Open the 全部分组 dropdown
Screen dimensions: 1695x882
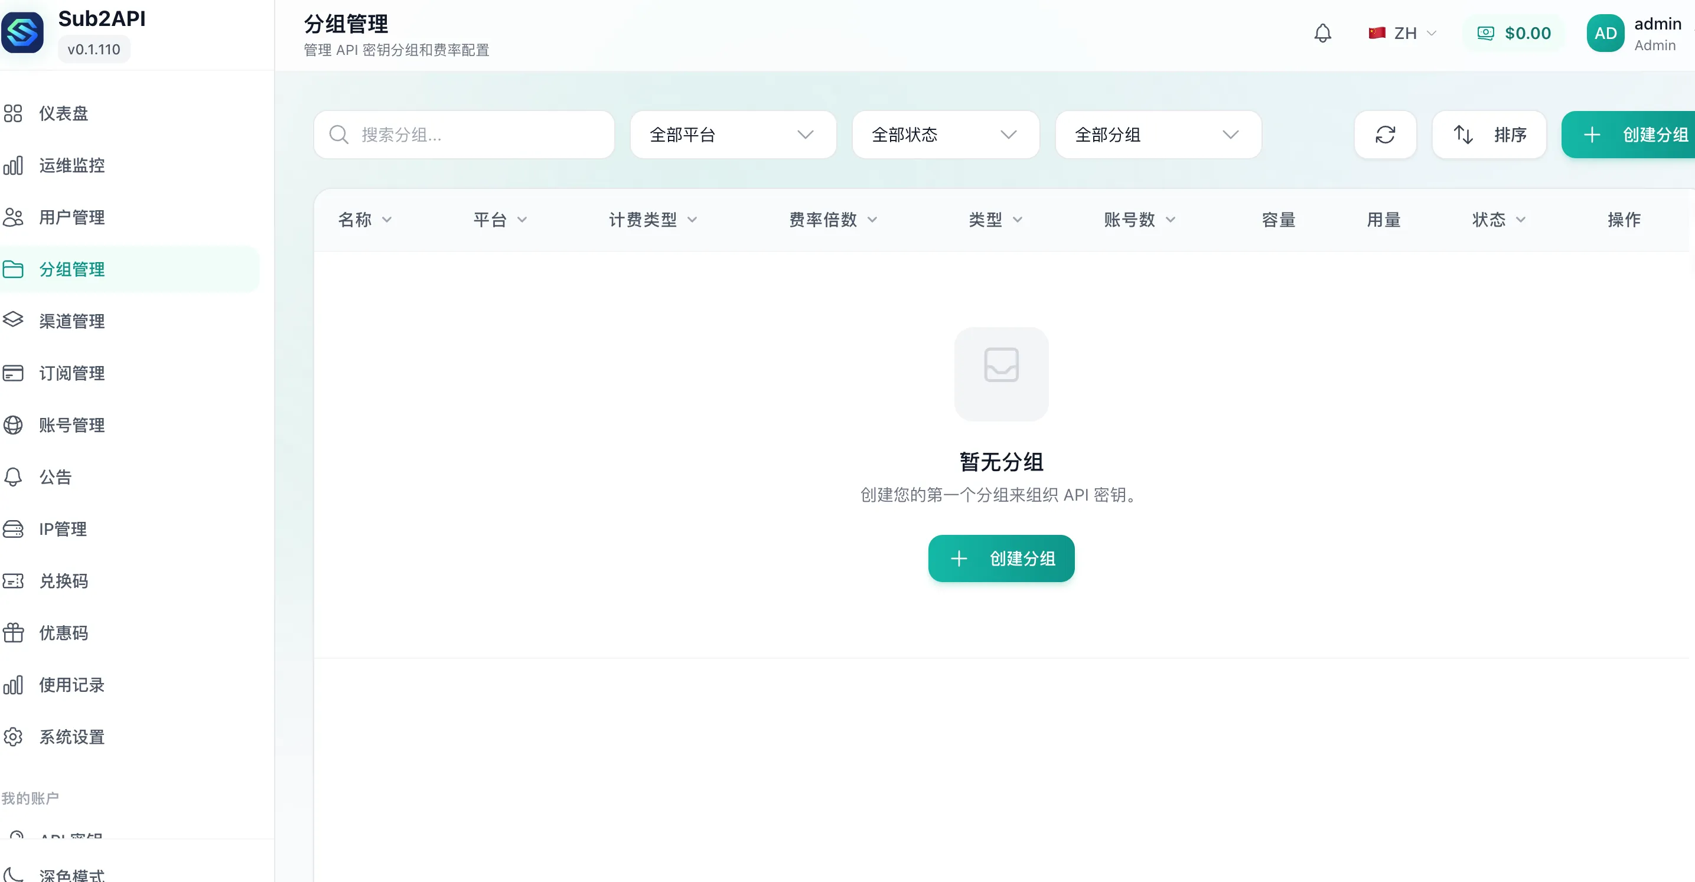coord(1158,135)
